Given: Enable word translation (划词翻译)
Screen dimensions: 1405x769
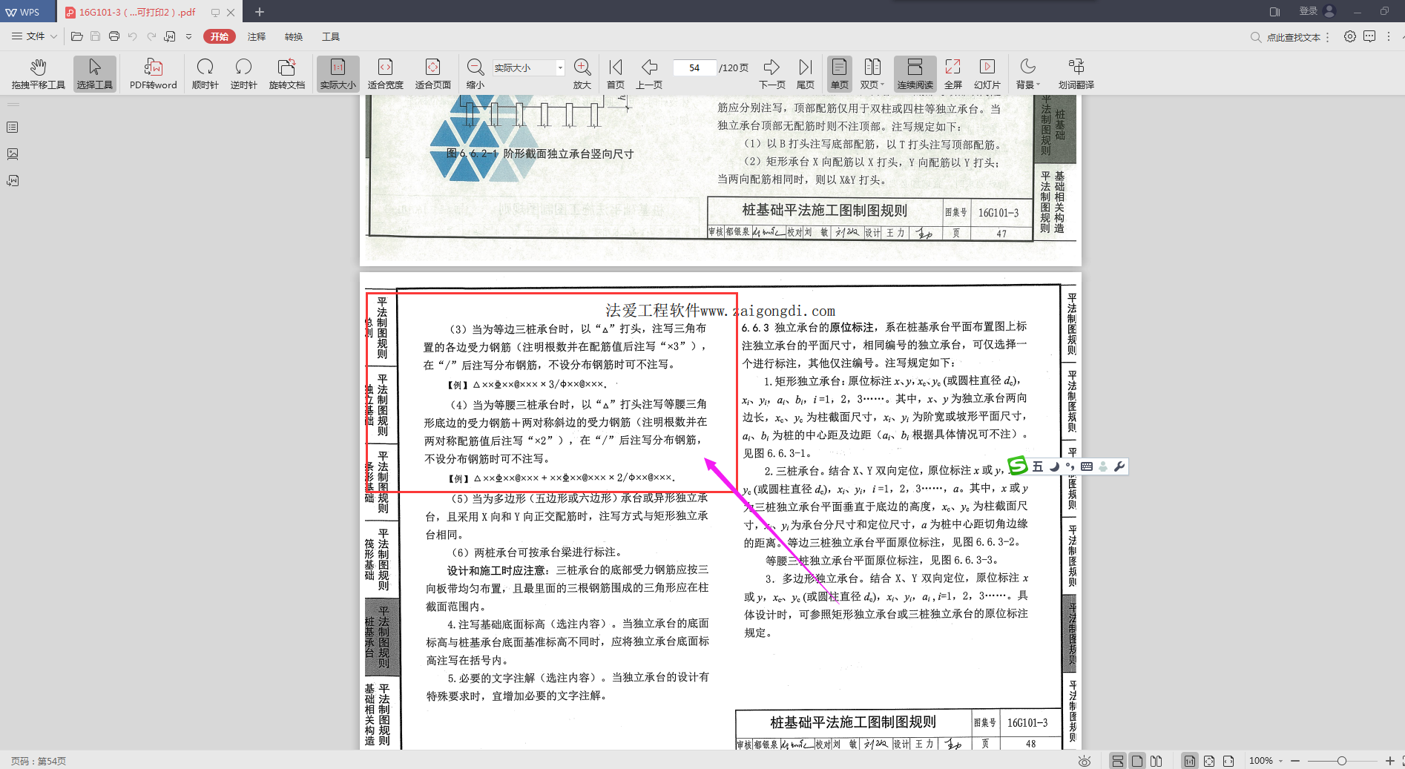Looking at the screenshot, I should (x=1076, y=73).
